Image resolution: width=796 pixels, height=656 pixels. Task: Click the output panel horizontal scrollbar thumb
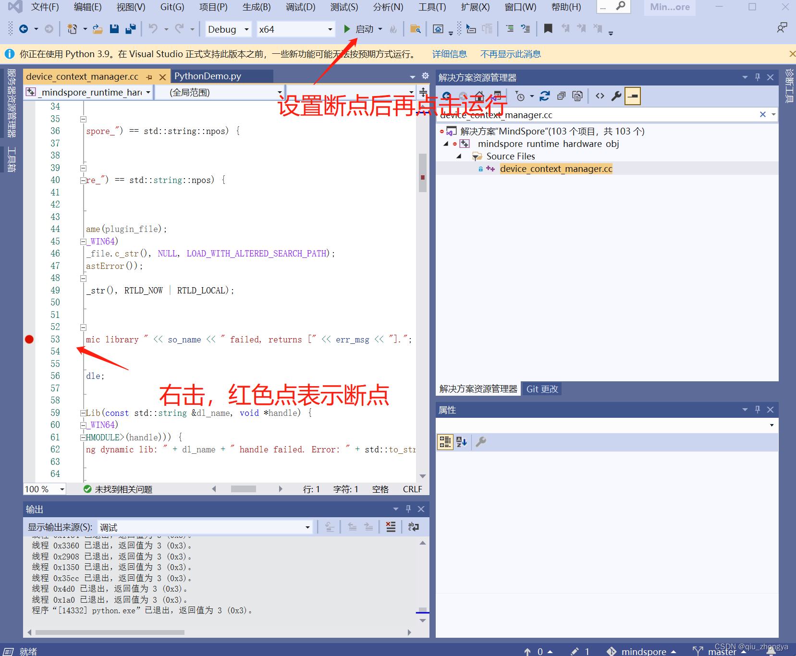tap(110, 632)
